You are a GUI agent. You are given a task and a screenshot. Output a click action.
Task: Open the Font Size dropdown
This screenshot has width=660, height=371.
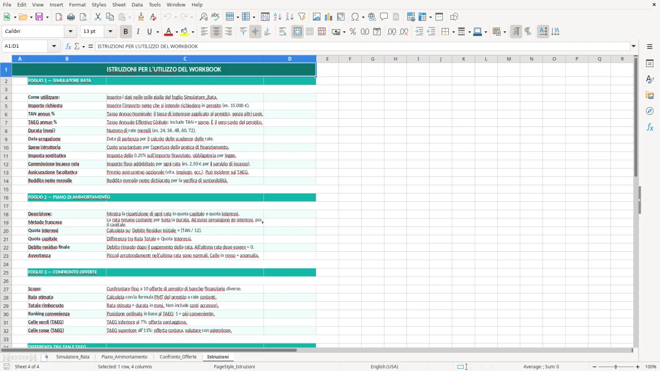(111, 32)
